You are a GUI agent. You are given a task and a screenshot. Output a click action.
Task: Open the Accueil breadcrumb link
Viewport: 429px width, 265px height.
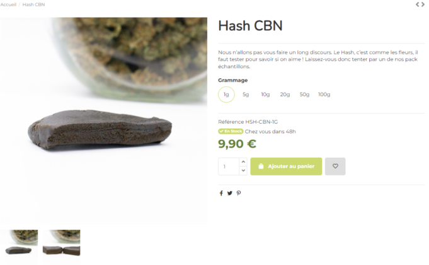point(8,4)
